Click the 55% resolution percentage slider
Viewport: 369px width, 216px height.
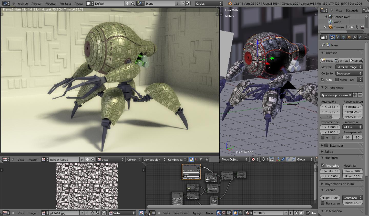330,117
